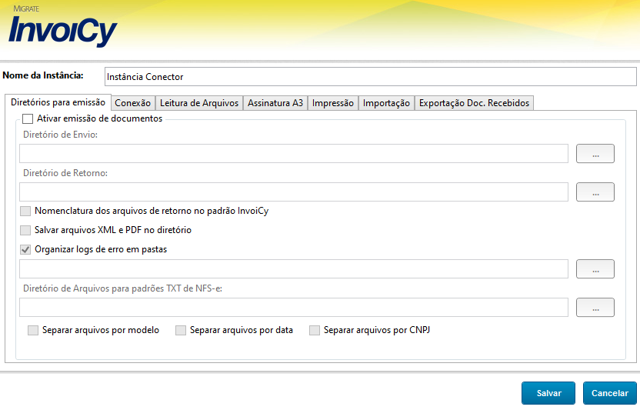This screenshot has width=640, height=410.
Task: Toggle Separar arquivos por modelo
Action: [33, 331]
